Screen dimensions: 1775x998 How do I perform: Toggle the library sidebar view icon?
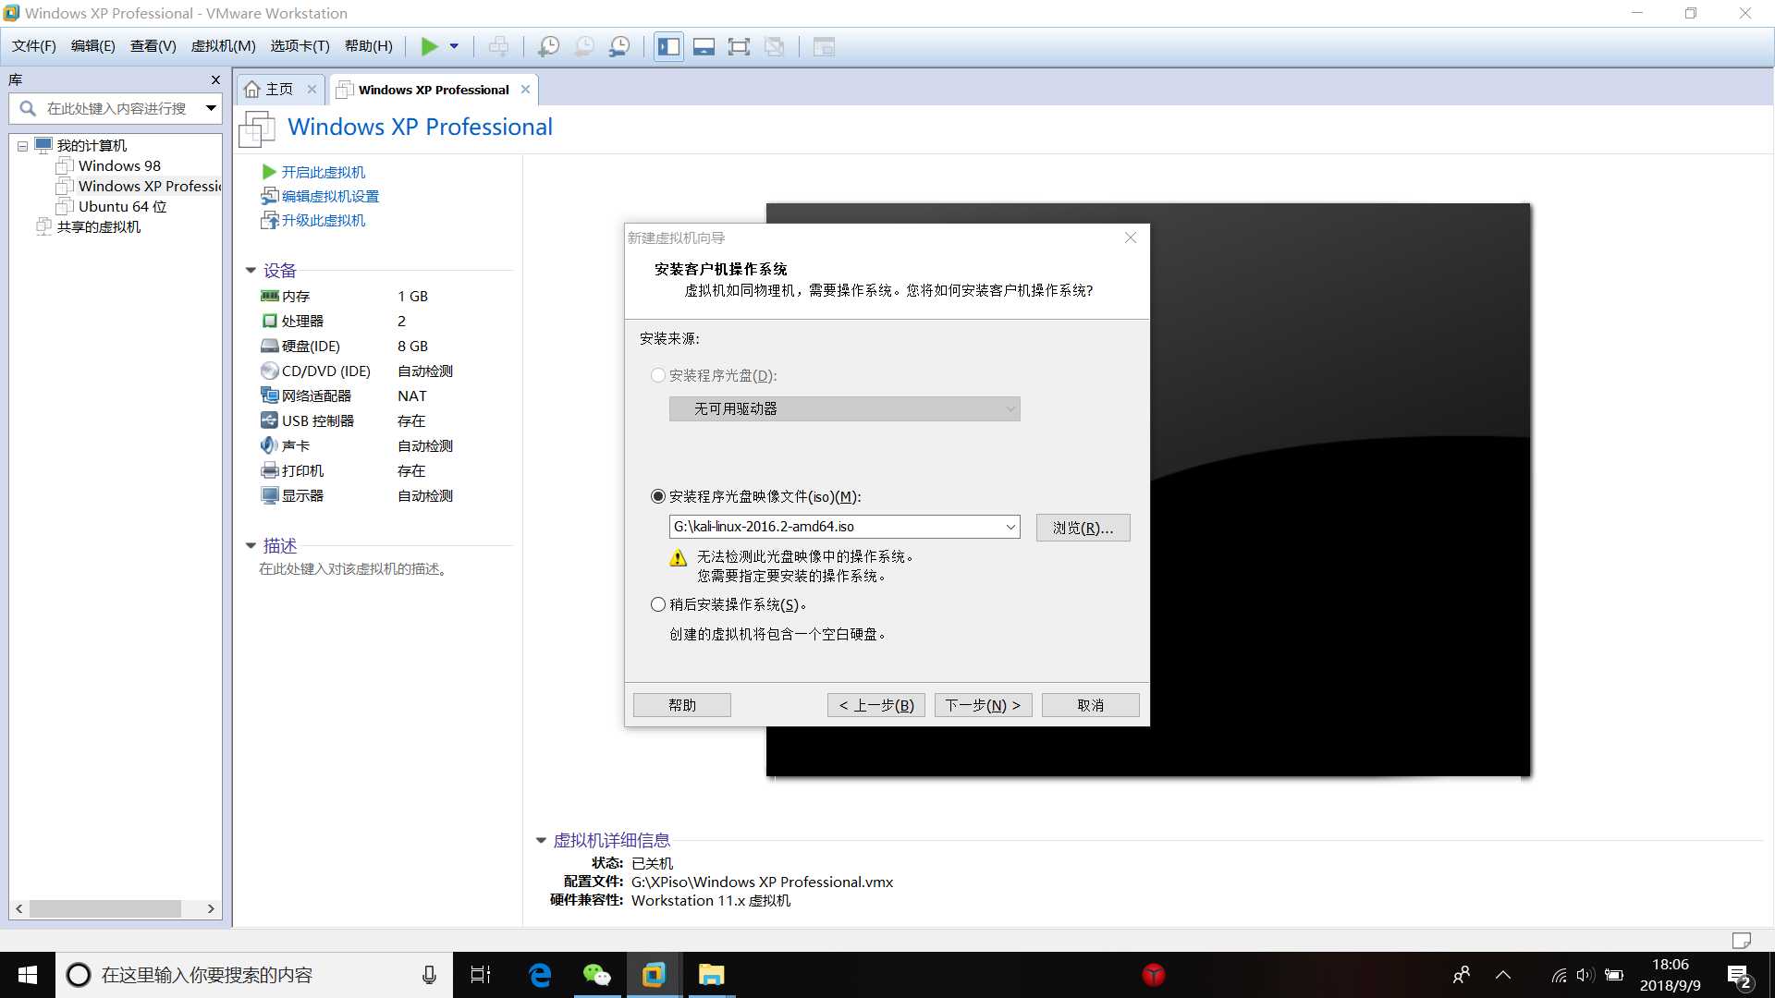pos(668,46)
